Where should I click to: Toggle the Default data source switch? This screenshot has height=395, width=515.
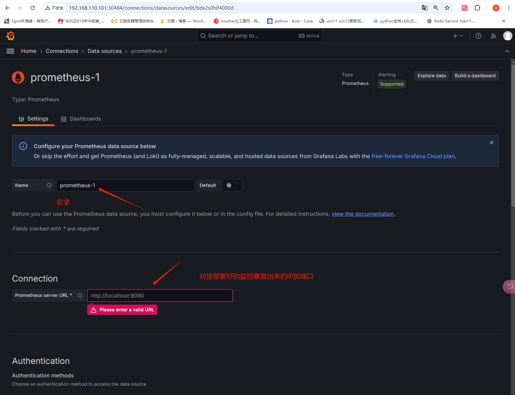tap(232, 185)
